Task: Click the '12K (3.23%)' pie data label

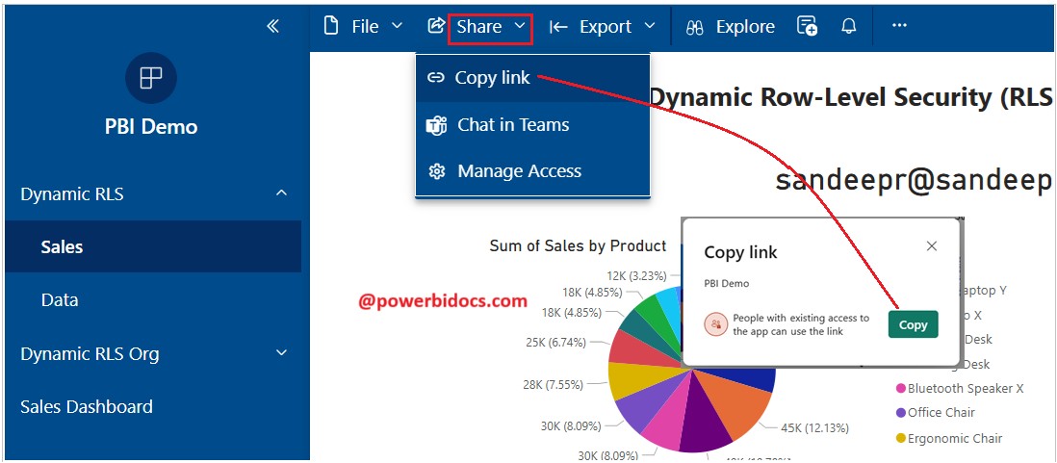Action: 637,275
